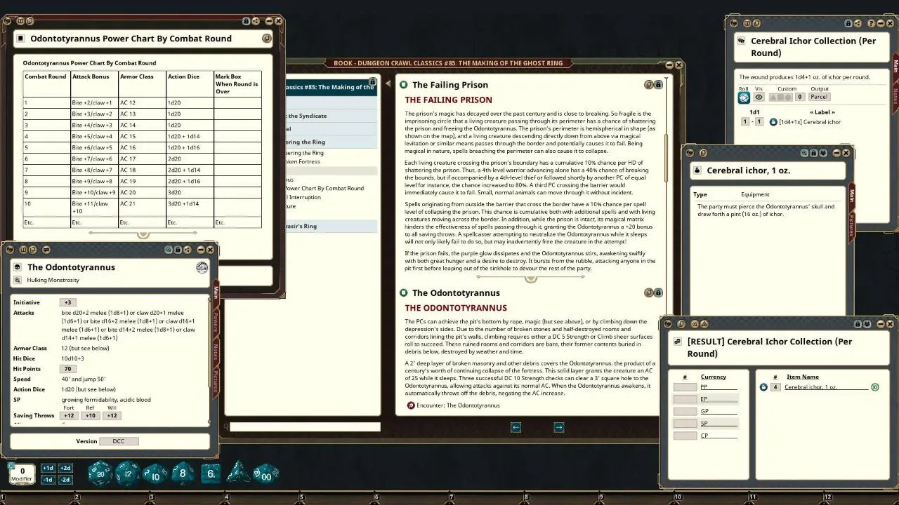The height and width of the screenshot is (505, 899).
Task: Roll the d20 die
Action: [x=100, y=473]
